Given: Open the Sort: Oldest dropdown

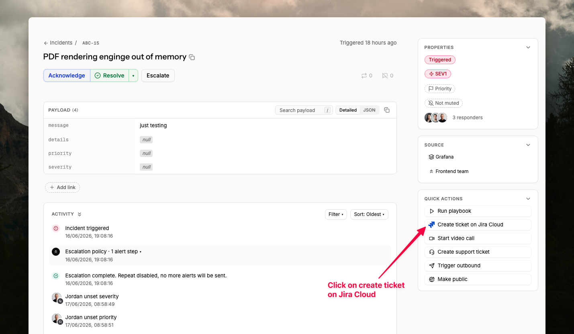Looking at the screenshot, I should [369, 214].
